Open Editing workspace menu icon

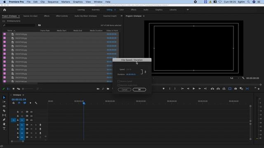[x=115, y=10]
